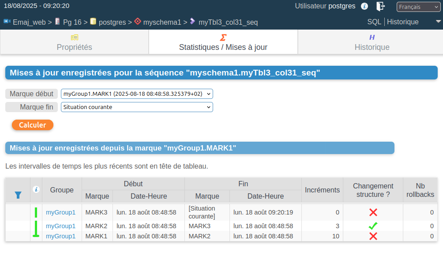Switch to the Historique tab
The width and height of the screenshot is (443, 256).
[x=372, y=42]
